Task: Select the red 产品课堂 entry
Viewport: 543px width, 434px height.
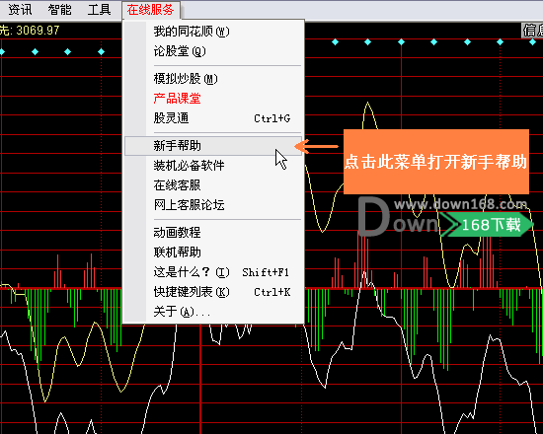Action: pos(213,99)
